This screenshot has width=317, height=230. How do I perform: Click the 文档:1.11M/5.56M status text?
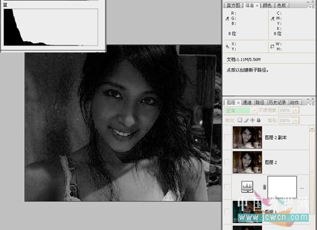click(x=243, y=59)
